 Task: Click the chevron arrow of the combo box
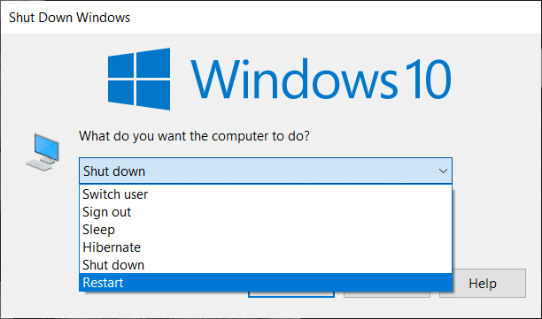(x=443, y=171)
